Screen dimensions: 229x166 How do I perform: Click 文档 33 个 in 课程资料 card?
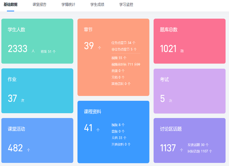[x=119, y=138]
